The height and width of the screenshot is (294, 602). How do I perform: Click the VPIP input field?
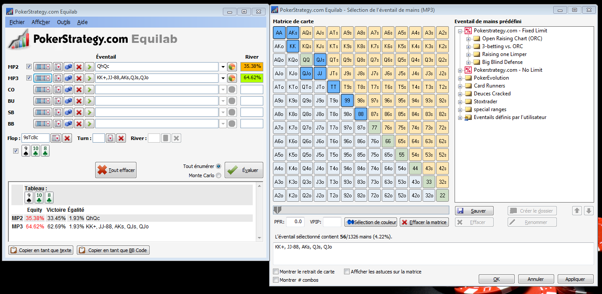pyautogui.click(x=332, y=222)
